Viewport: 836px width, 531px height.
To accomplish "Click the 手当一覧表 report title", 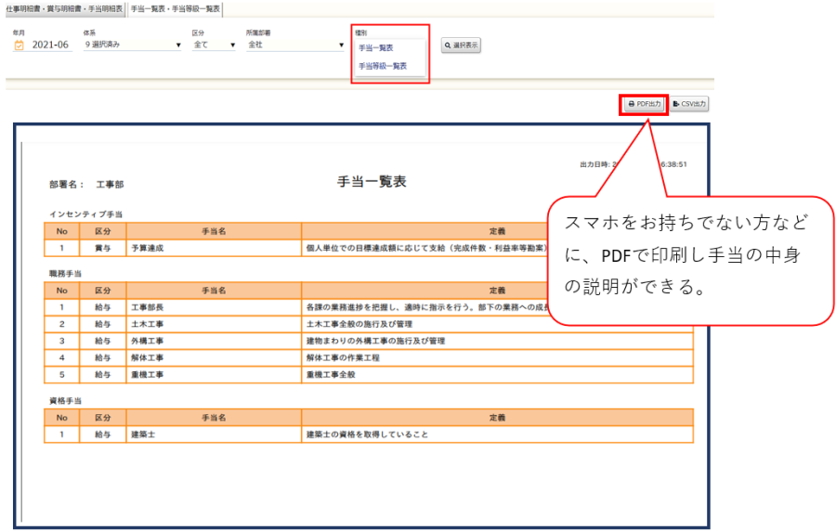I will [x=371, y=182].
